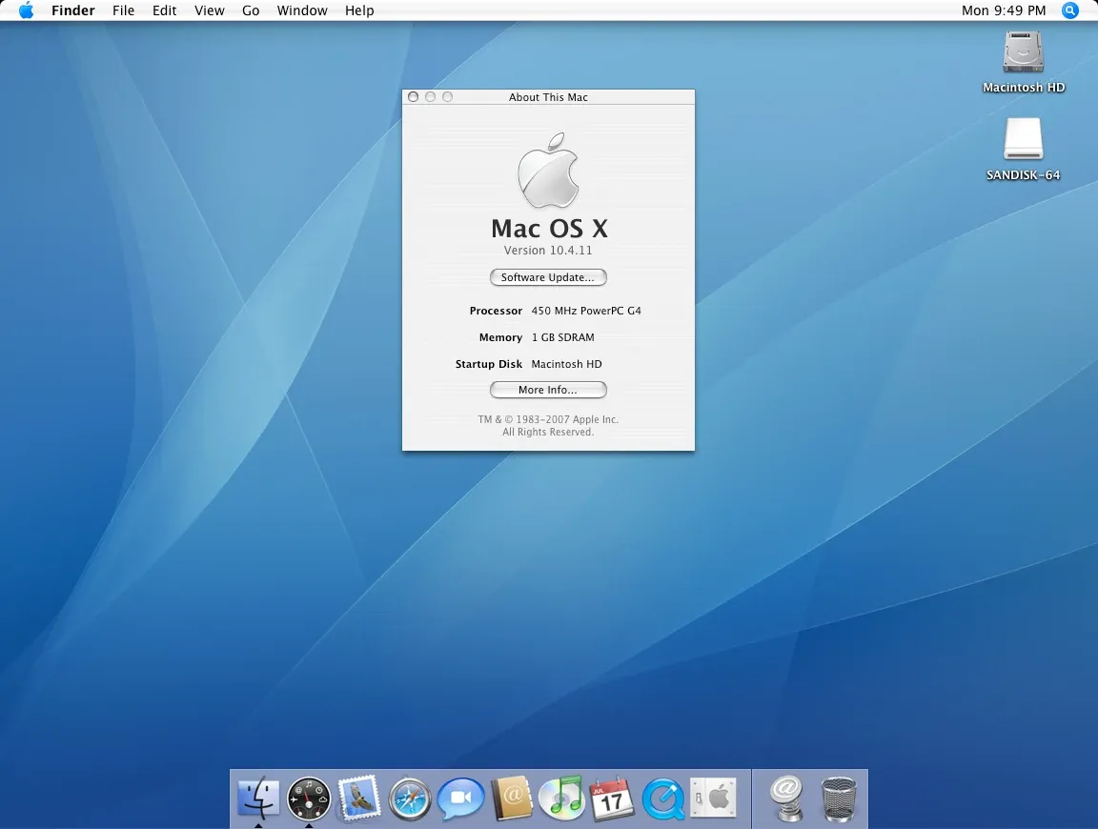Open the File menu
Screen dimensions: 1098x829
tap(123, 10)
